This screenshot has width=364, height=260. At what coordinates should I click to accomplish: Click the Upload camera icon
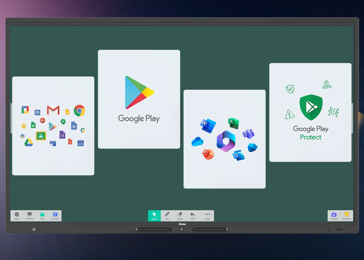pyautogui.click(x=334, y=216)
